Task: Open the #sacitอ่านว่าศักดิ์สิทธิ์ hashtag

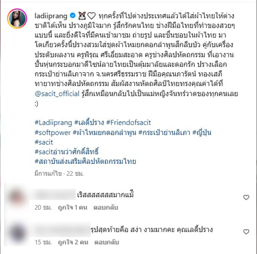Action: (x=66, y=151)
